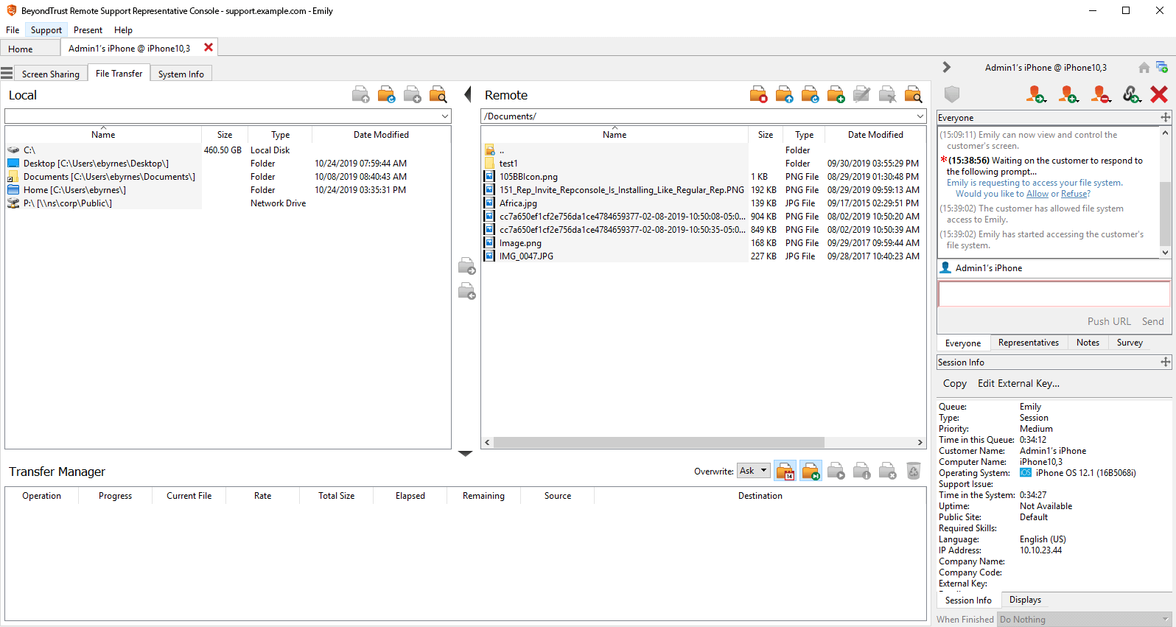Click Remote rename file icon
This screenshot has width=1176, height=627.
pyautogui.click(x=861, y=94)
